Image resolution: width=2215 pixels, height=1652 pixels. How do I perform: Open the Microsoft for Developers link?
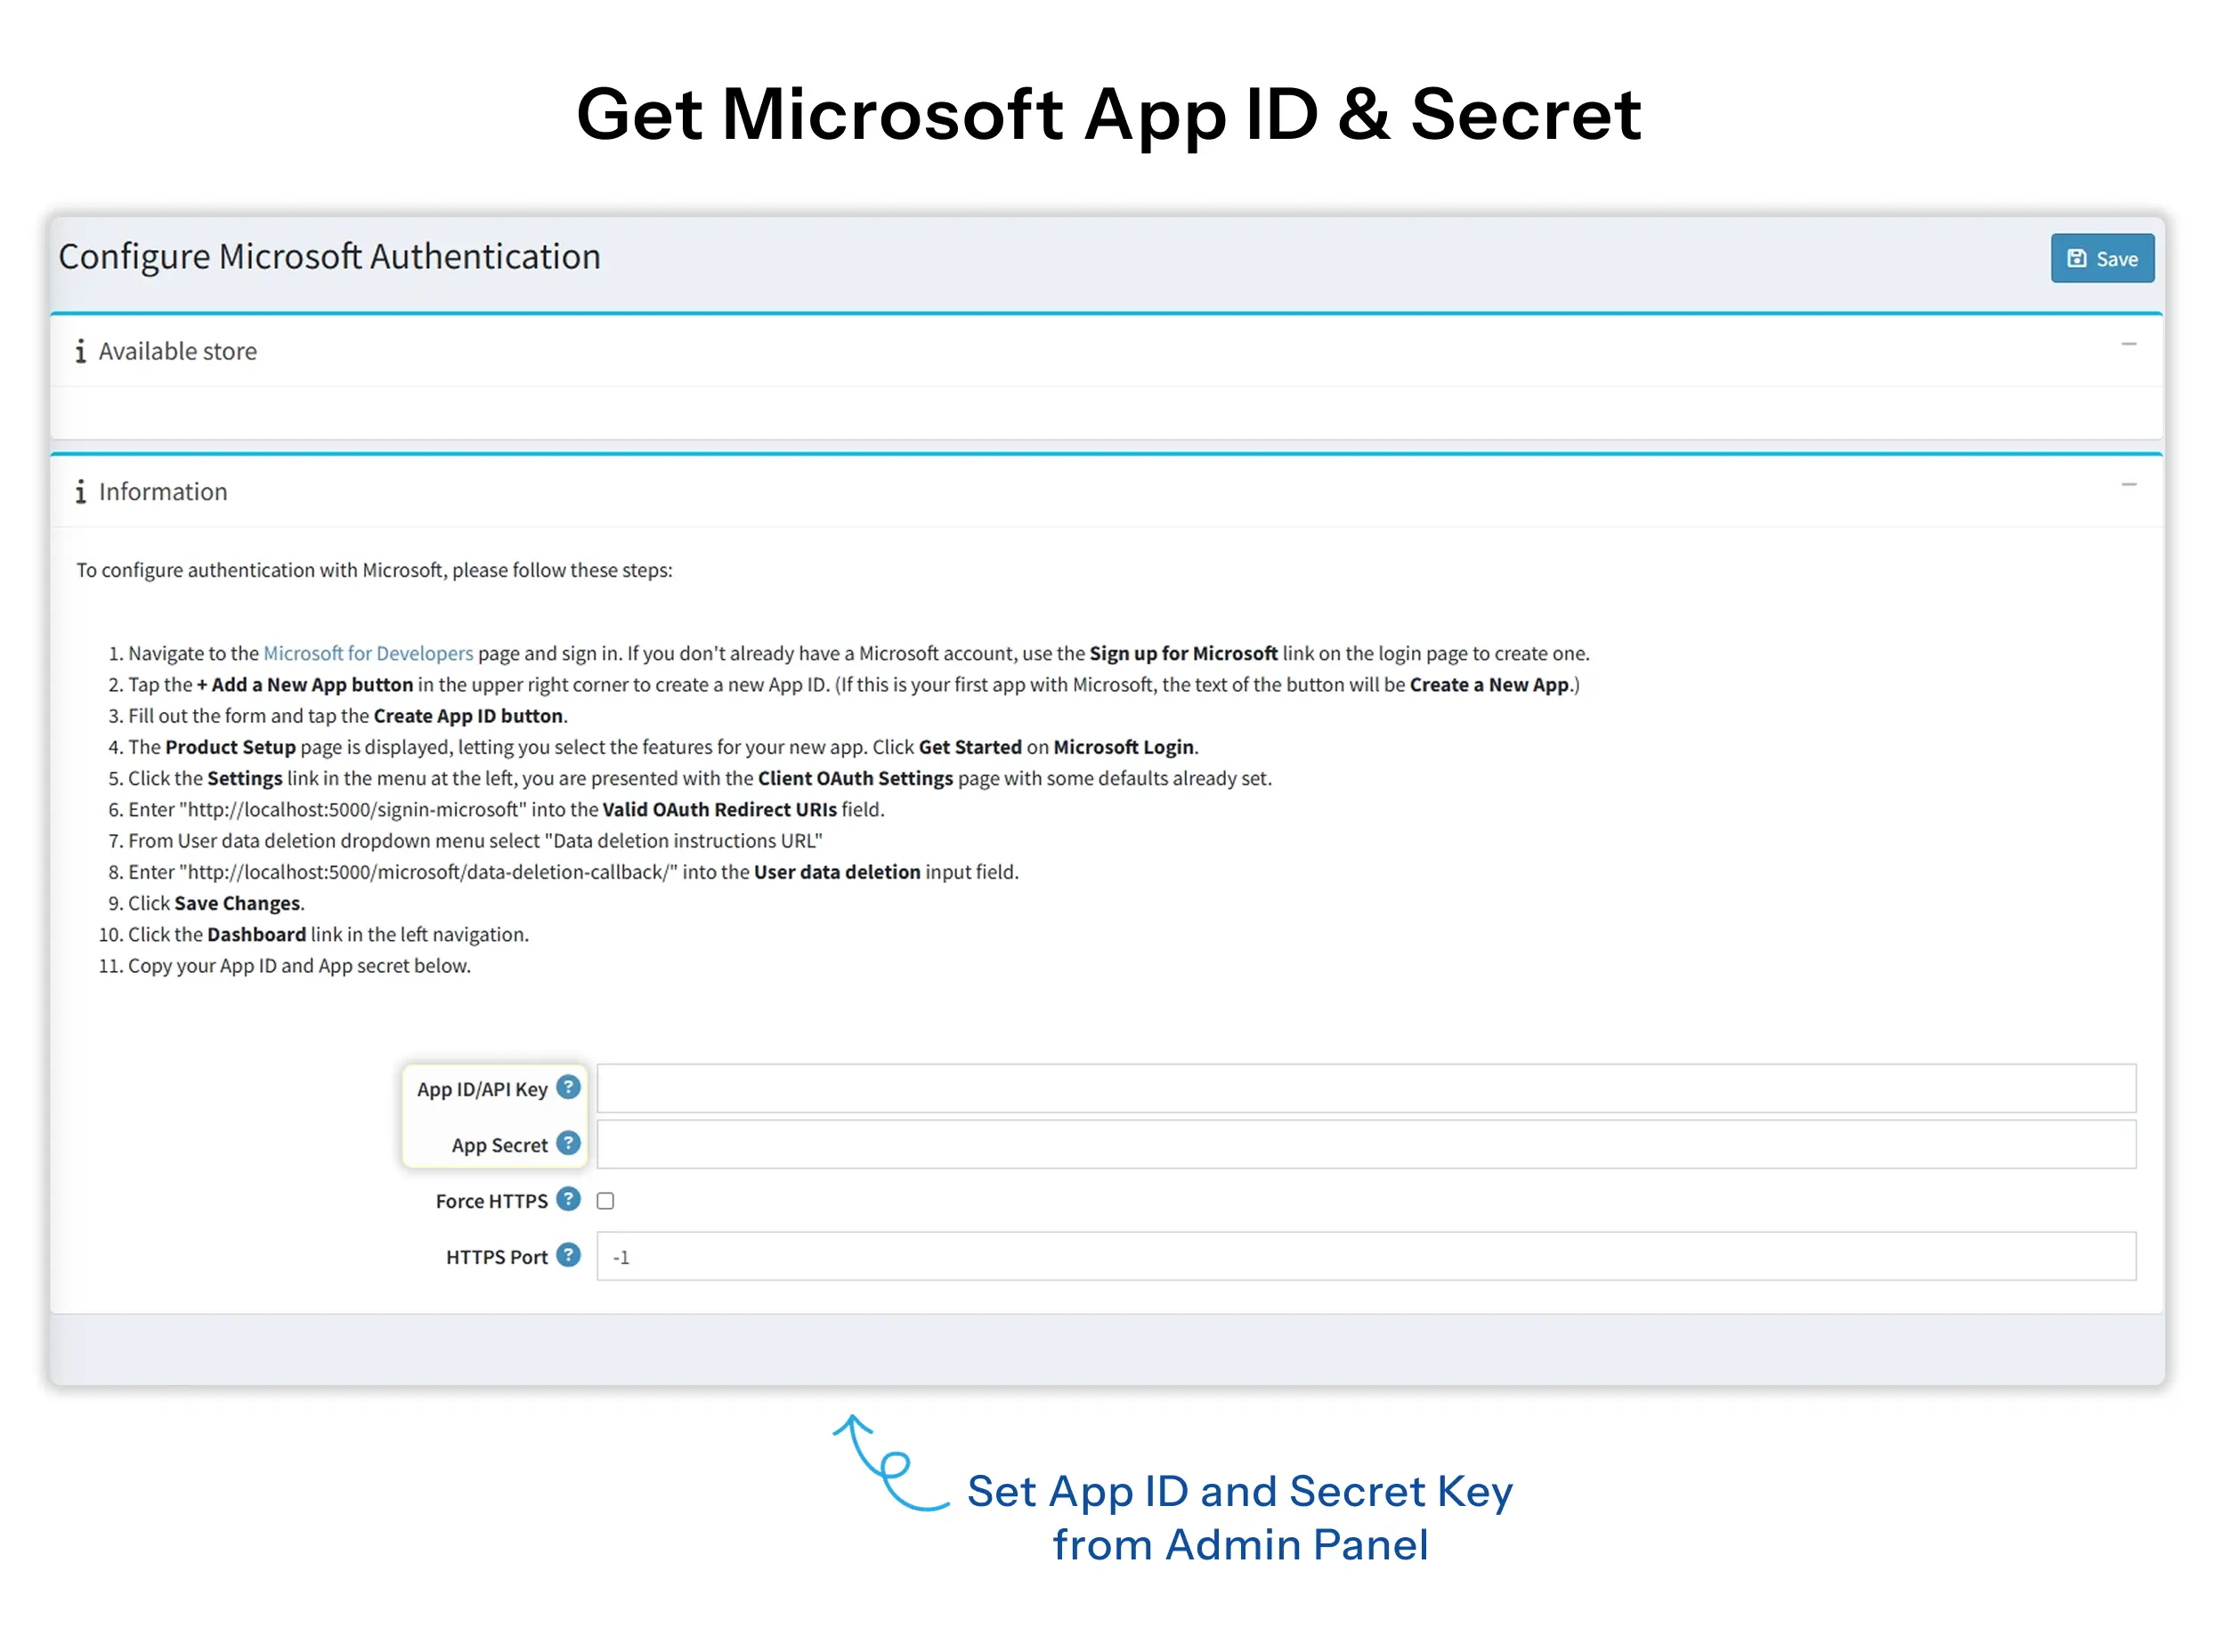(368, 653)
